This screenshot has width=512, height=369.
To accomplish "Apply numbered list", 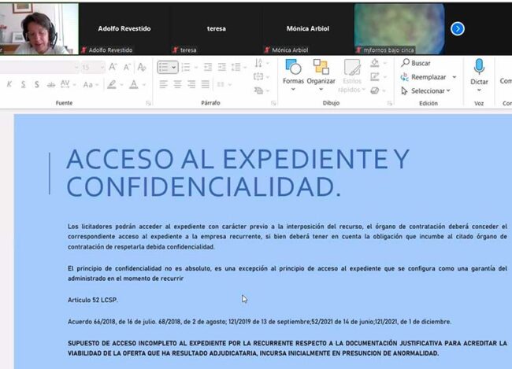I will tap(186, 67).
